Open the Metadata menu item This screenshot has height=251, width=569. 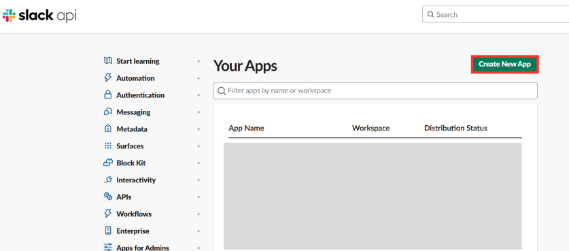[x=132, y=129]
